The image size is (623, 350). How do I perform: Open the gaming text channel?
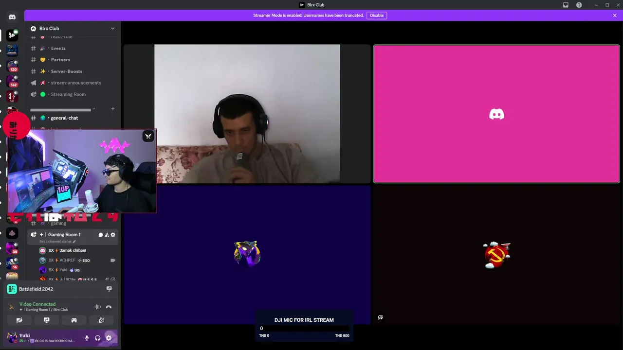pyautogui.click(x=72, y=223)
